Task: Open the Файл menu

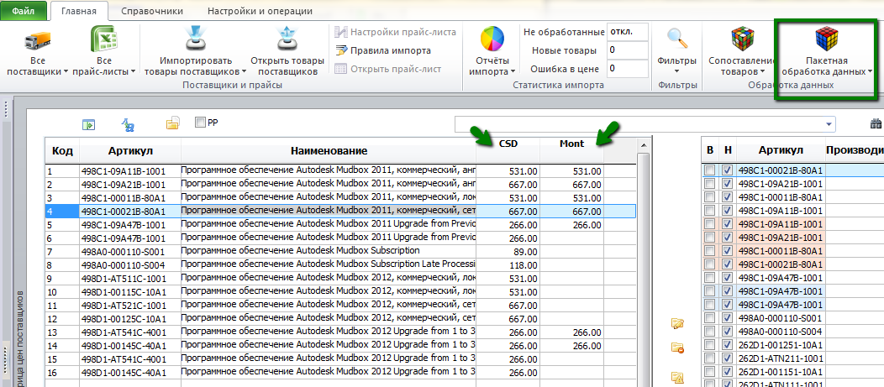Action: (x=22, y=11)
